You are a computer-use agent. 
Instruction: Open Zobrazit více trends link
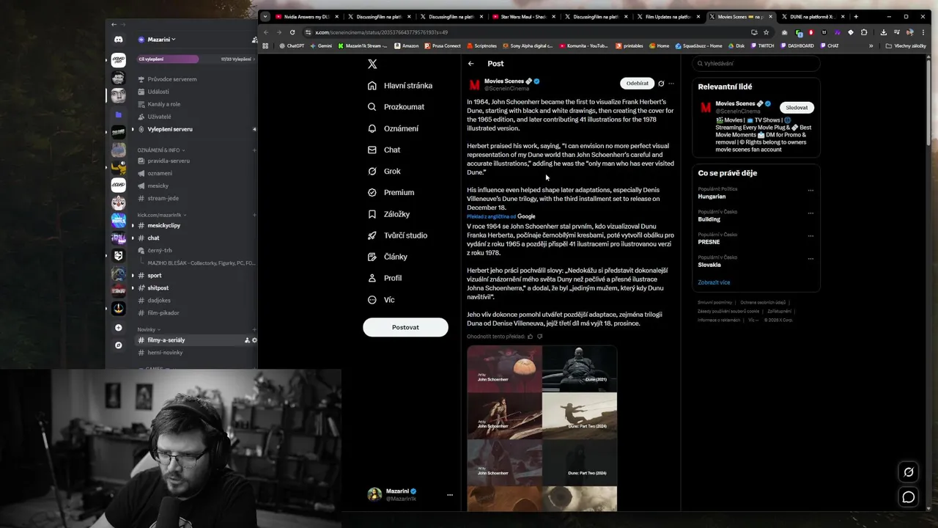point(714,282)
